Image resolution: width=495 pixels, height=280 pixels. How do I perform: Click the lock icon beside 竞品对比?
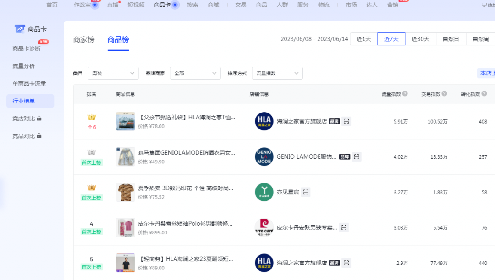point(39,136)
